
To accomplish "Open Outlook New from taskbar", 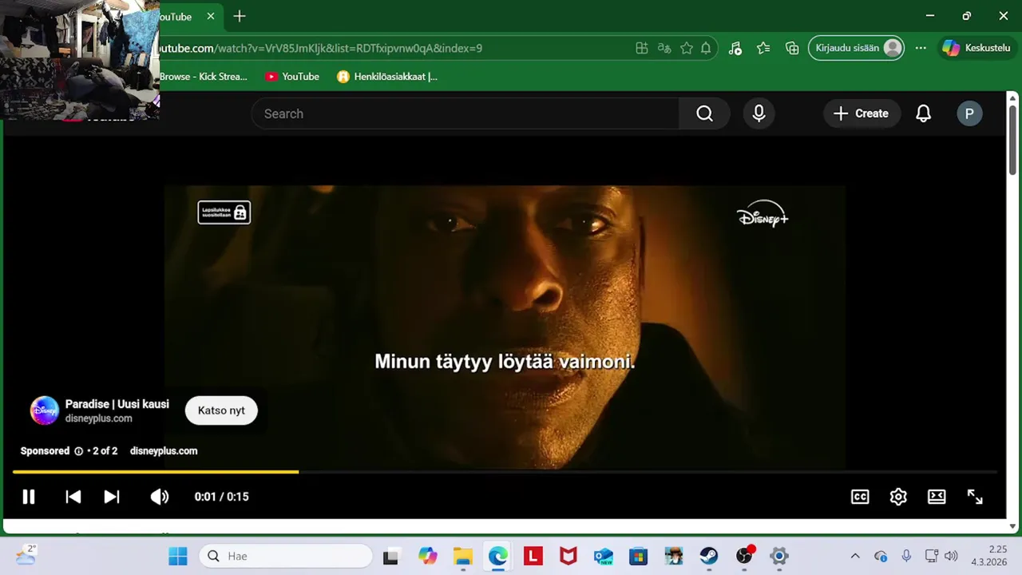I will click(x=604, y=556).
